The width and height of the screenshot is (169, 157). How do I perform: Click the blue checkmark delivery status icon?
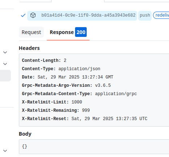click(x=23, y=16)
